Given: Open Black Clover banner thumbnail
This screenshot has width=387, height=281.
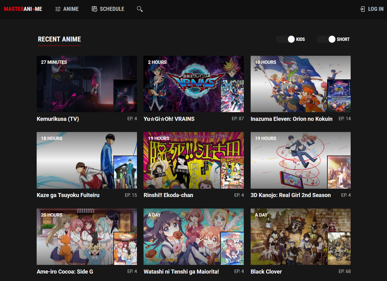Looking at the screenshot, I should point(301,237).
